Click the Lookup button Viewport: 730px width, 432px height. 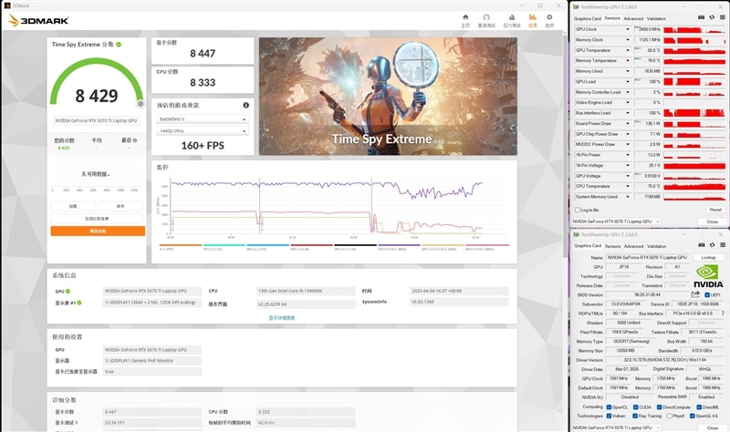(707, 258)
